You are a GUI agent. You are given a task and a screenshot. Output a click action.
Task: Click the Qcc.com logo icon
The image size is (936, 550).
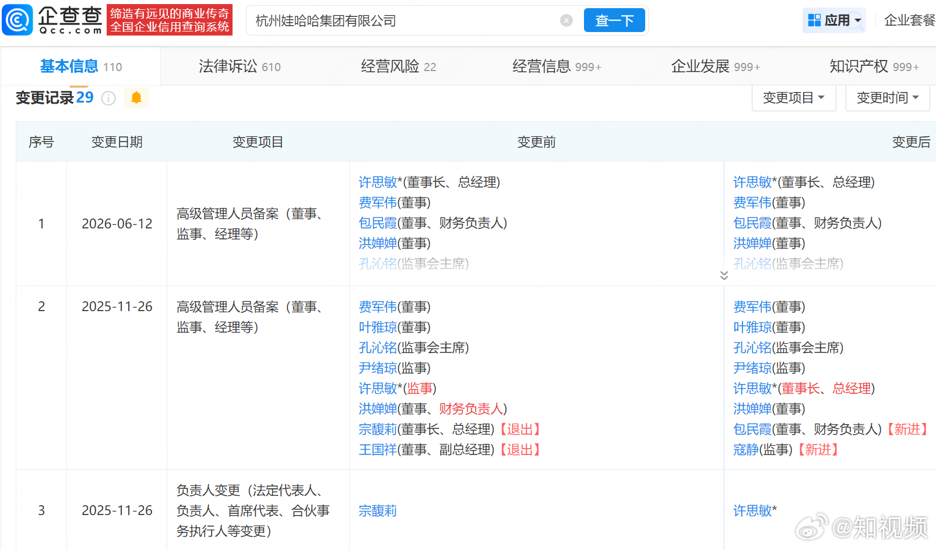click(17, 20)
